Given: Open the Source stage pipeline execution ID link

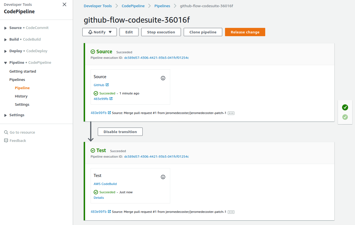Looking at the screenshot, I should (156, 58).
